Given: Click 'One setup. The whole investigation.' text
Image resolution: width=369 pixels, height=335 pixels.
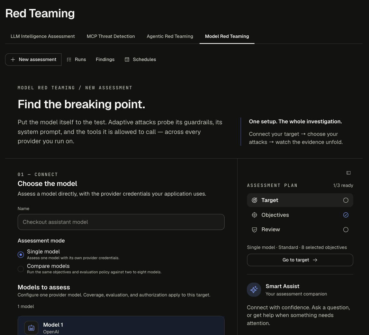Looking at the screenshot, I should click(x=295, y=121).
